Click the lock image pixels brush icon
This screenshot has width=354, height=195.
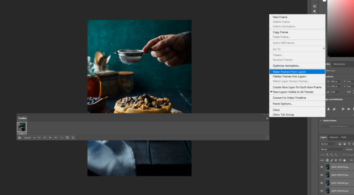coord(331,160)
